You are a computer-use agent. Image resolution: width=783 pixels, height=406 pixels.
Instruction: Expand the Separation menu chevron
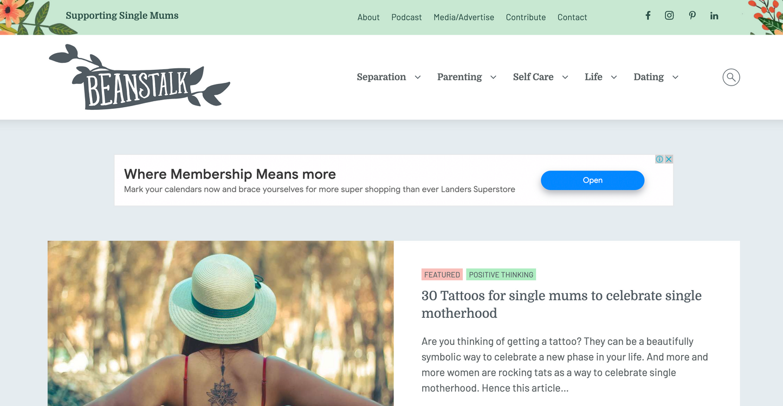[418, 77]
